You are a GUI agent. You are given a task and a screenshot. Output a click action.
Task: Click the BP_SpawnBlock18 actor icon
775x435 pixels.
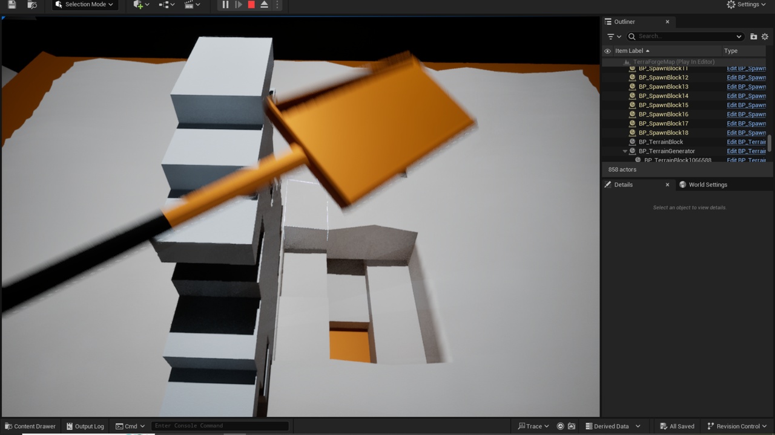coord(633,132)
